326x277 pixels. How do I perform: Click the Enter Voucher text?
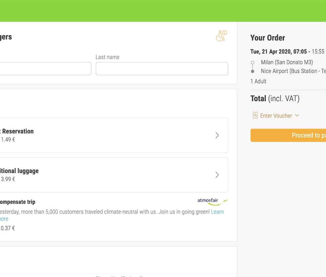(x=276, y=116)
